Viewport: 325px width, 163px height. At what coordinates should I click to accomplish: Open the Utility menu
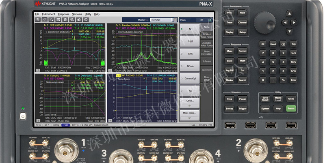88,14
